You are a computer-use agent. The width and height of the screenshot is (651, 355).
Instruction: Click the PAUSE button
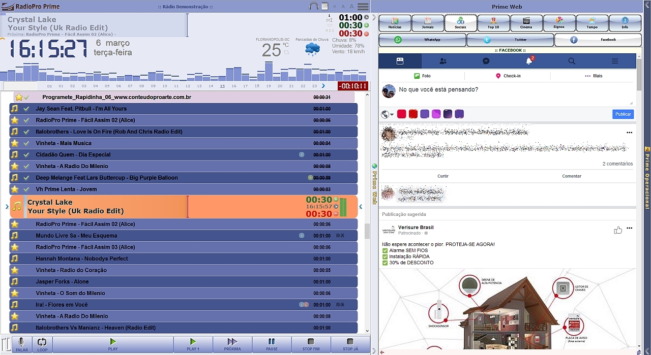[272, 344]
